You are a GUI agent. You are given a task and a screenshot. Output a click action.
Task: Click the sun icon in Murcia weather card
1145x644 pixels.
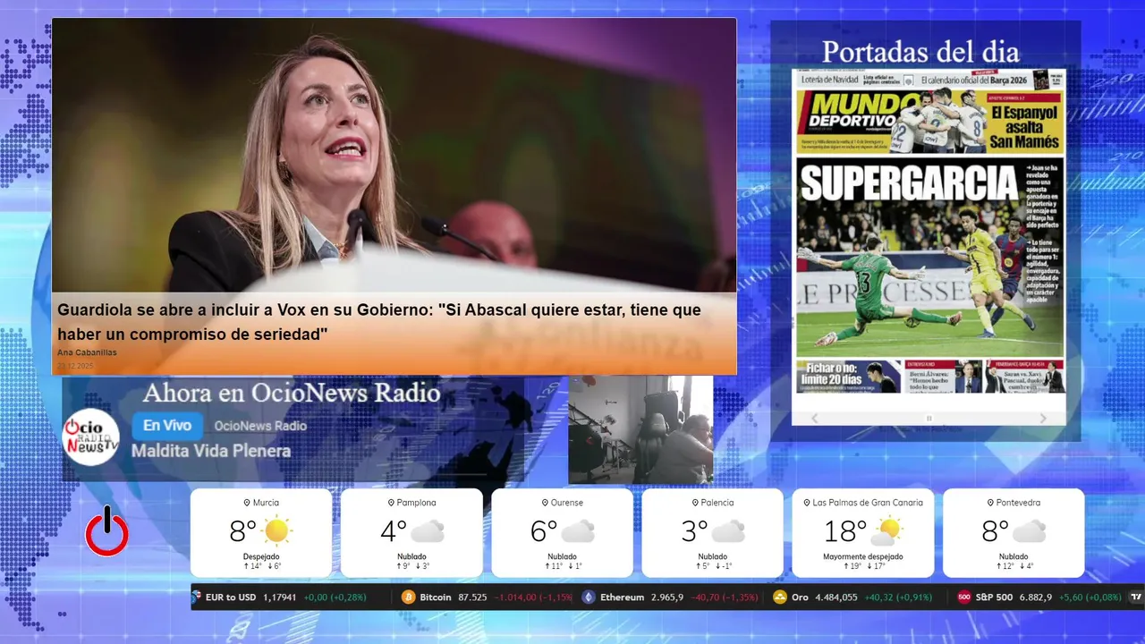tap(277, 531)
